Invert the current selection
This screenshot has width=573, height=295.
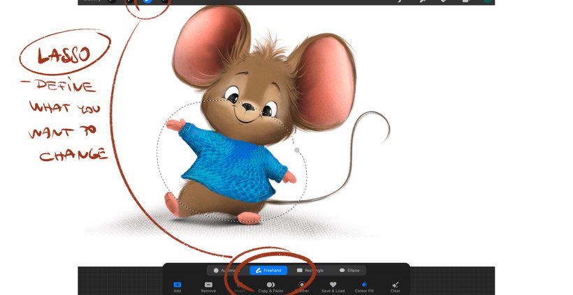click(240, 287)
